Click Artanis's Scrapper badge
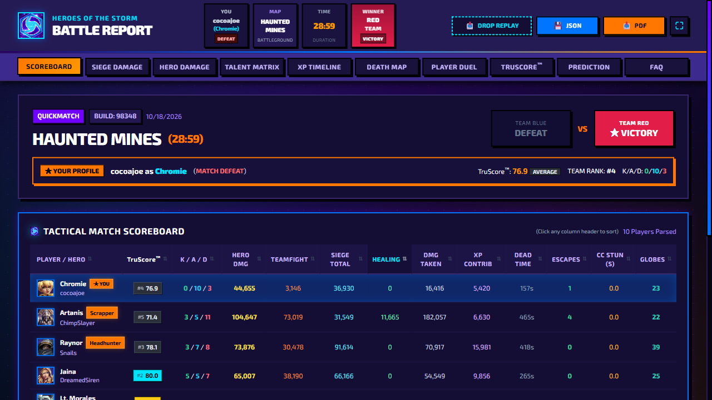Screen dimensions: 712x400 pos(102,313)
